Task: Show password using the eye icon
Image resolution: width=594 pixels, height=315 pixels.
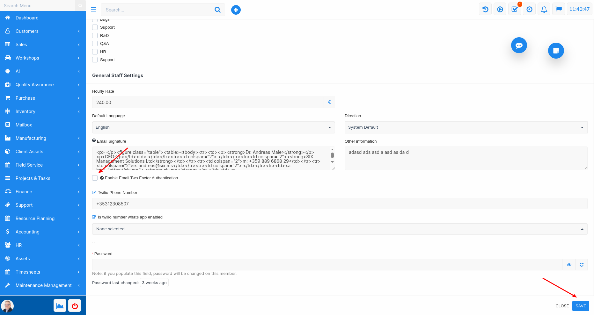Action: [x=569, y=265]
